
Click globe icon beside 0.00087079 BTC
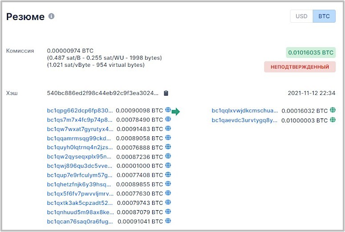(168, 212)
